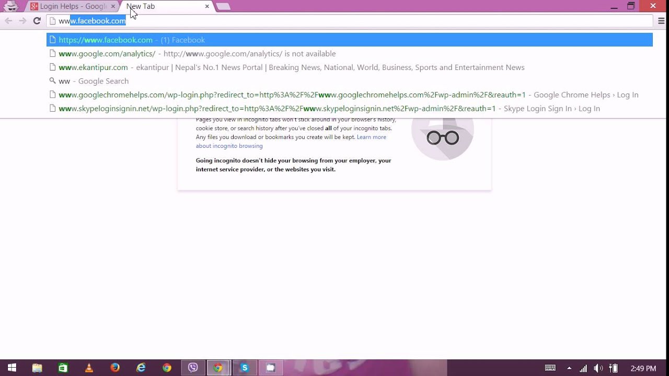
Task: Click the volume speaker tray icon
Action: (598, 368)
